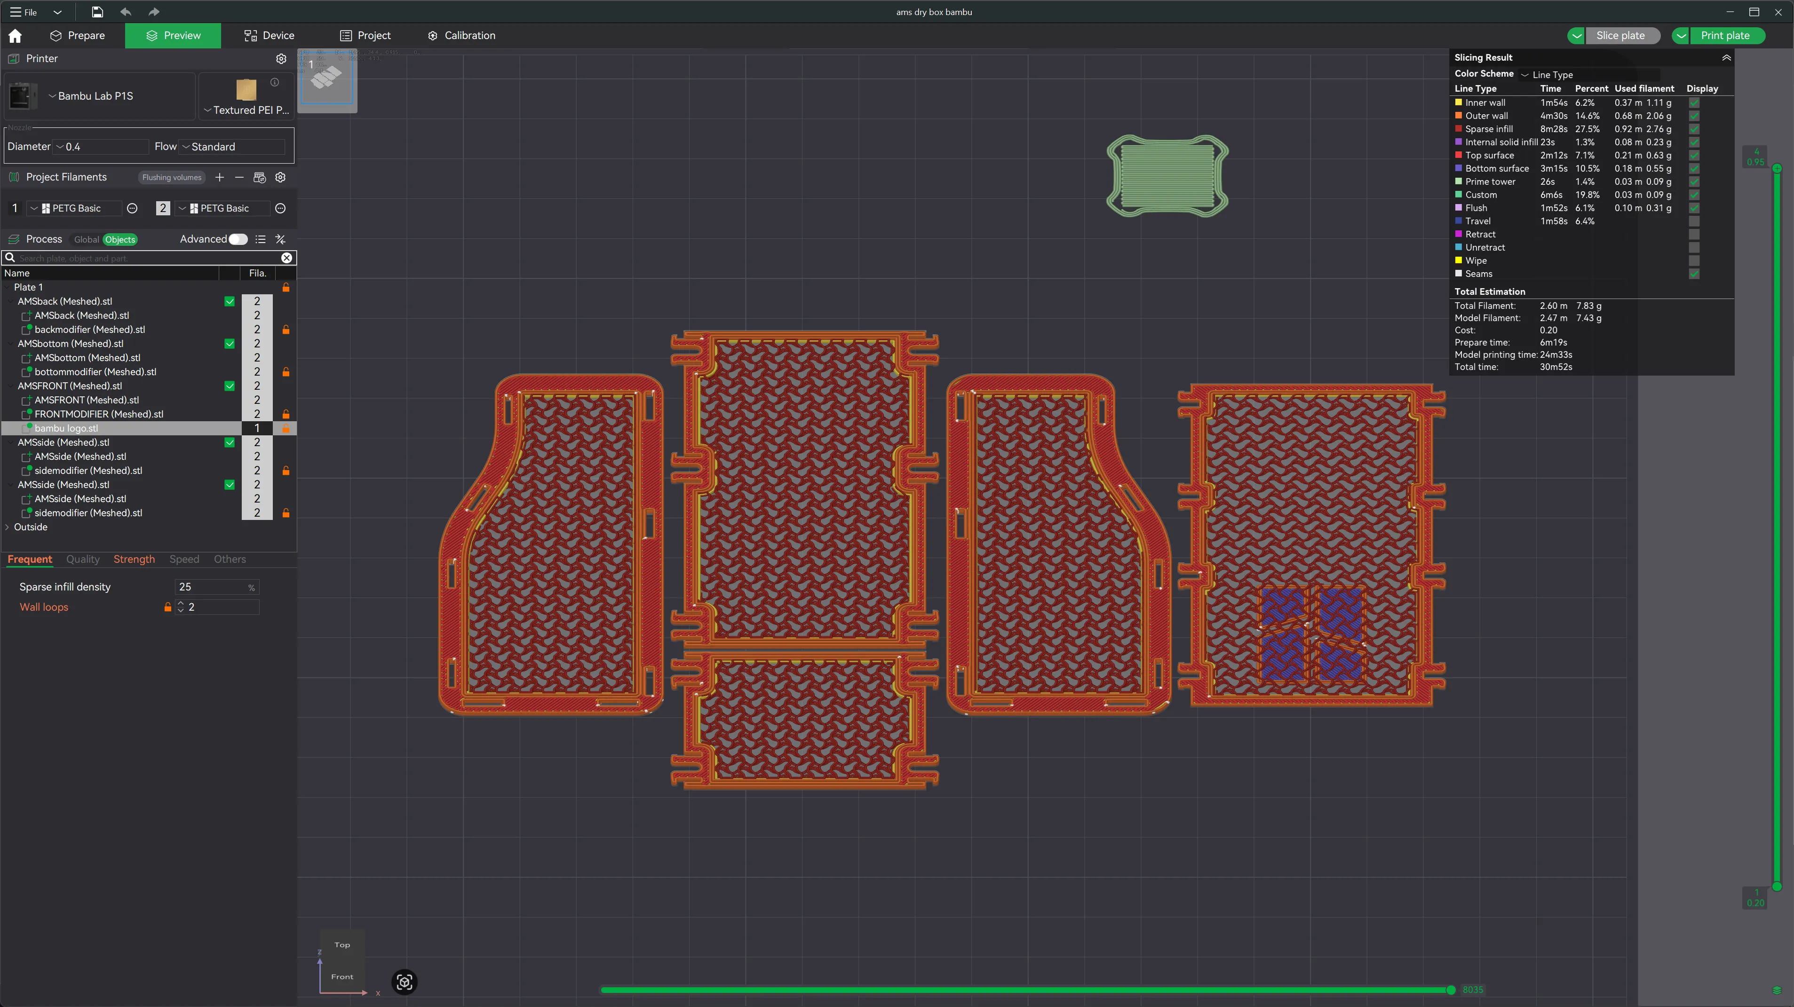The image size is (1794, 1007).
Task: Click the save file icon
Action: [97, 12]
